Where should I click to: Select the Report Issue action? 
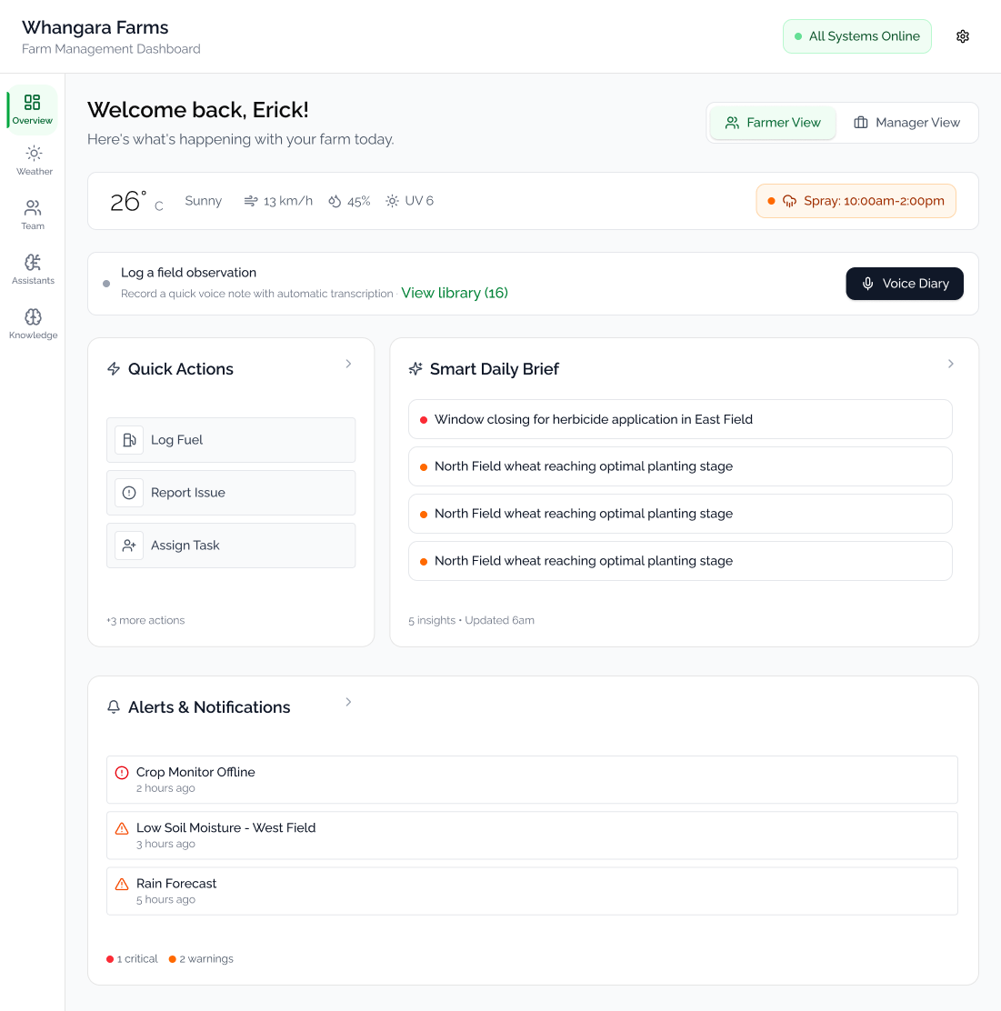click(231, 493)
